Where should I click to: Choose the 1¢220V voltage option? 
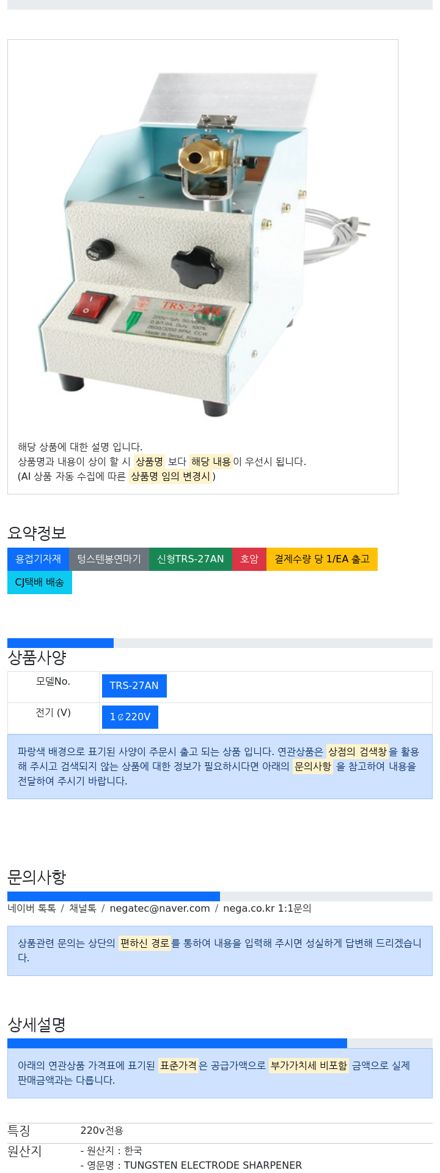[130, 717]
